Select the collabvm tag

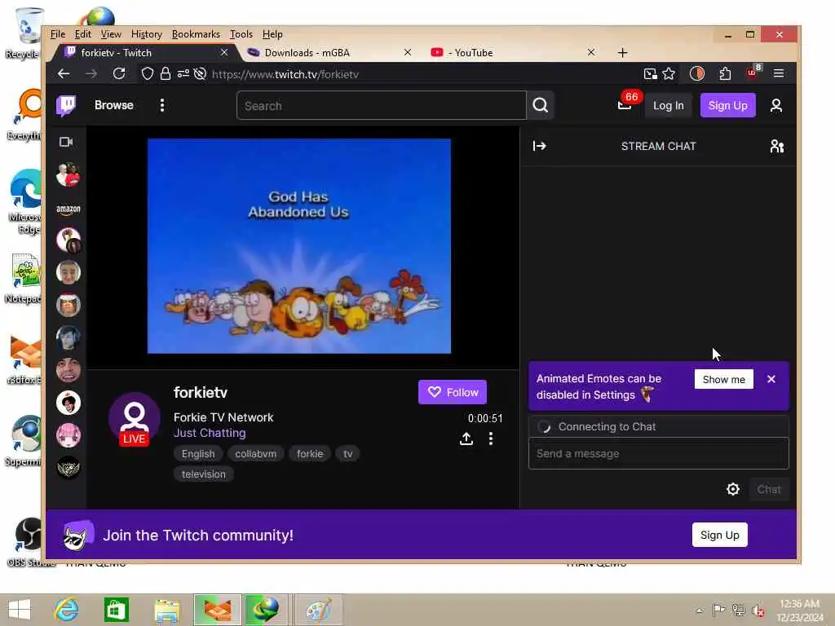tap(255, 454)
